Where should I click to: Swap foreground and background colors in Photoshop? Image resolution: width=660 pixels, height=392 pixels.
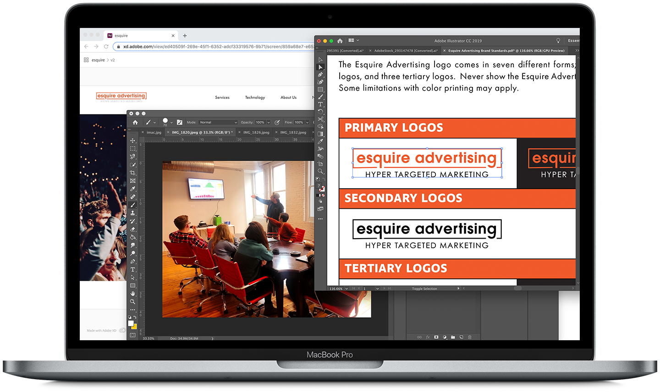[x=135, y=317]
